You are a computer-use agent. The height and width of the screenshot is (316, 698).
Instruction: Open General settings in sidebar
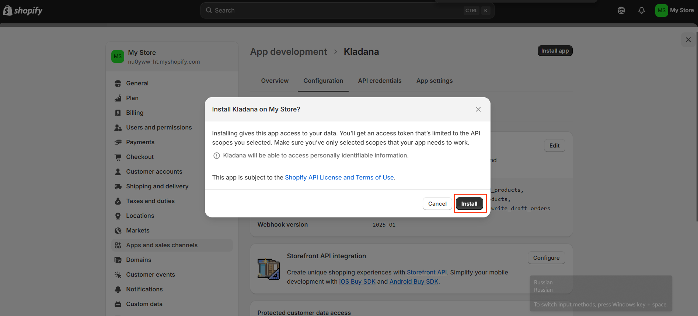point(172,84)
